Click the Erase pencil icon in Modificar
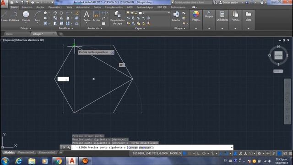Image resolution: width=293 pixels, height=165 pixels. click(x=76, y=13)
